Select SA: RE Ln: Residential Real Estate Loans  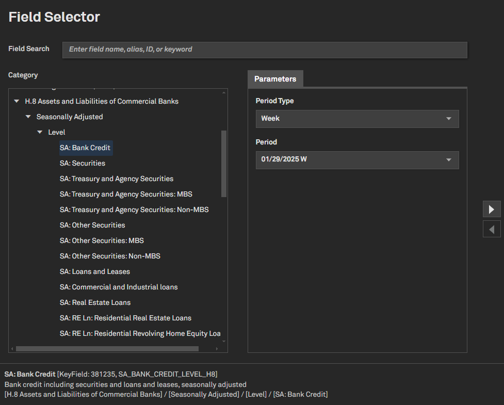coord(125,318)
